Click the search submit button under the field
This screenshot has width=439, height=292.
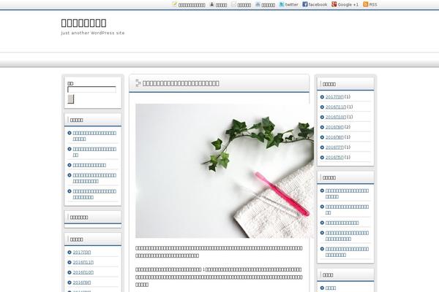(x=71, y=99)
